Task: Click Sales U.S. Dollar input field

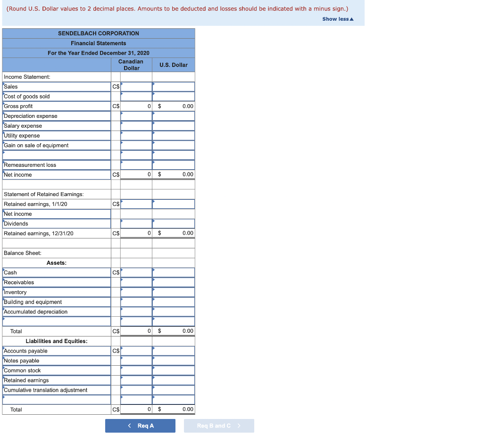Action: 174,87
